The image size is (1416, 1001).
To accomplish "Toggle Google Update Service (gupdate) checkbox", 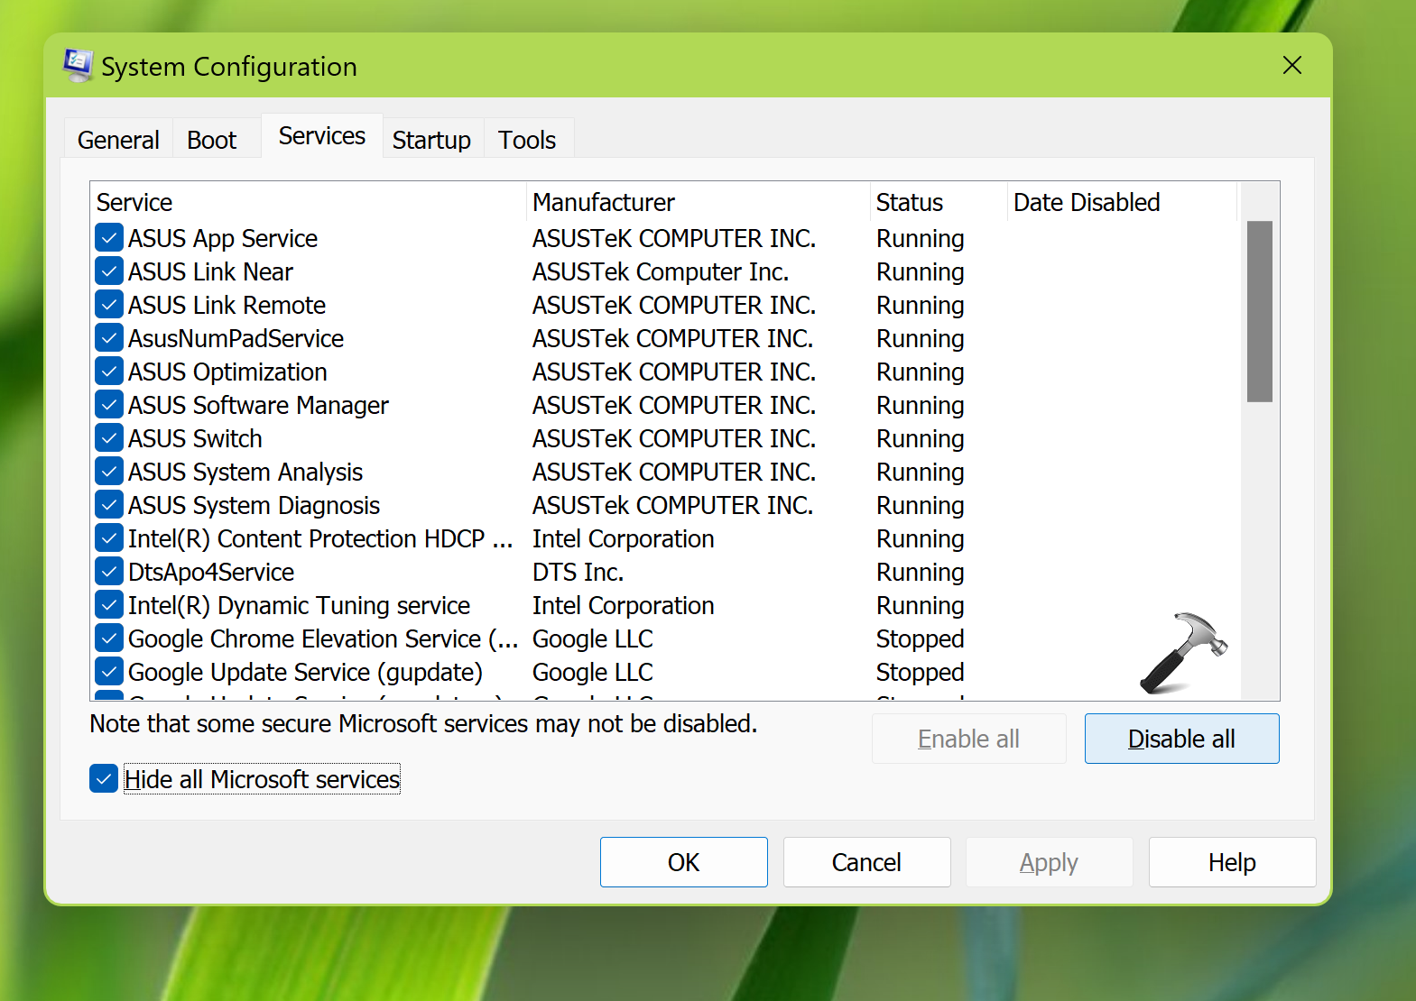I will (x=109, y=672).
